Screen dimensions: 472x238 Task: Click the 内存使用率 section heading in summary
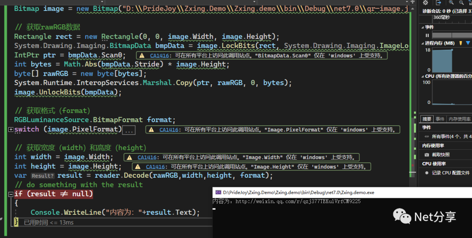coord(433,145)
